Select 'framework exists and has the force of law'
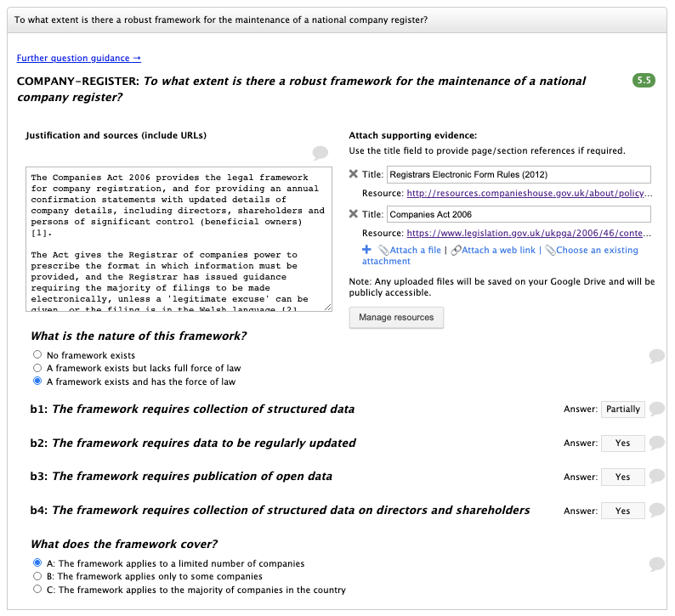This screenshot has height=616, width=675. point(37,381)
